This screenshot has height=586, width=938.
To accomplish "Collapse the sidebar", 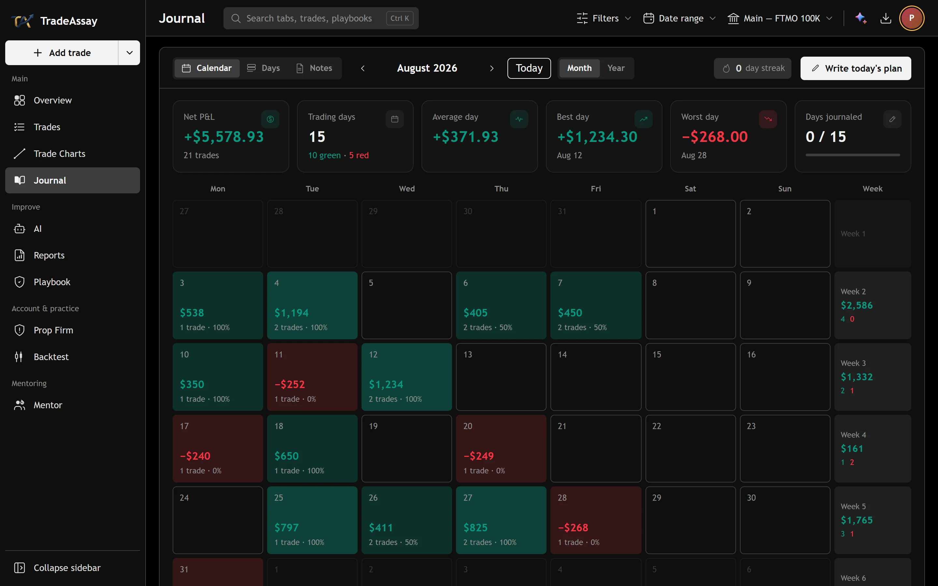I will coord(73,568).
